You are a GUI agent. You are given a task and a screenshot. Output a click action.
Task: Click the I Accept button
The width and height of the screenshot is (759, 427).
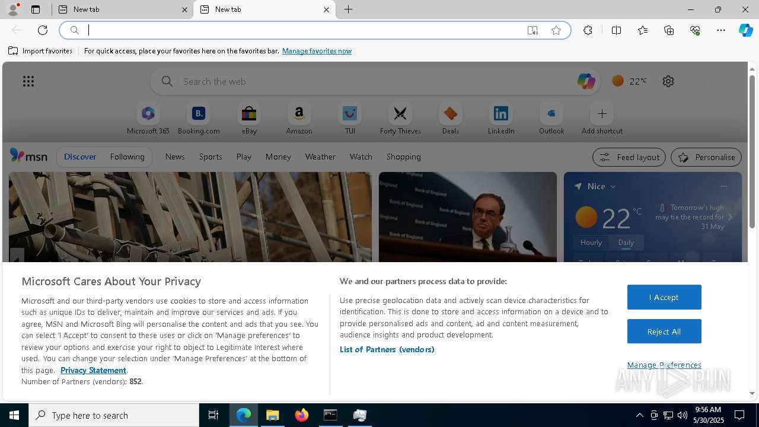coord(664,297)
